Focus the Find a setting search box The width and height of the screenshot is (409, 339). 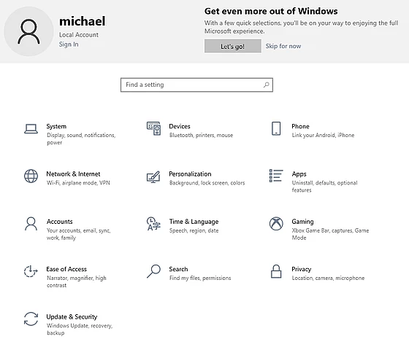(x=196, y=85)
